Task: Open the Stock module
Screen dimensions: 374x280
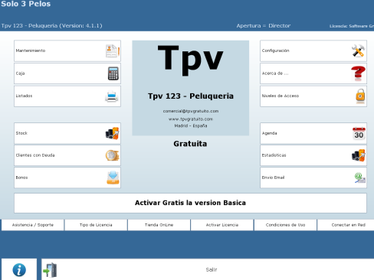Action: click(x=67, y=133)
